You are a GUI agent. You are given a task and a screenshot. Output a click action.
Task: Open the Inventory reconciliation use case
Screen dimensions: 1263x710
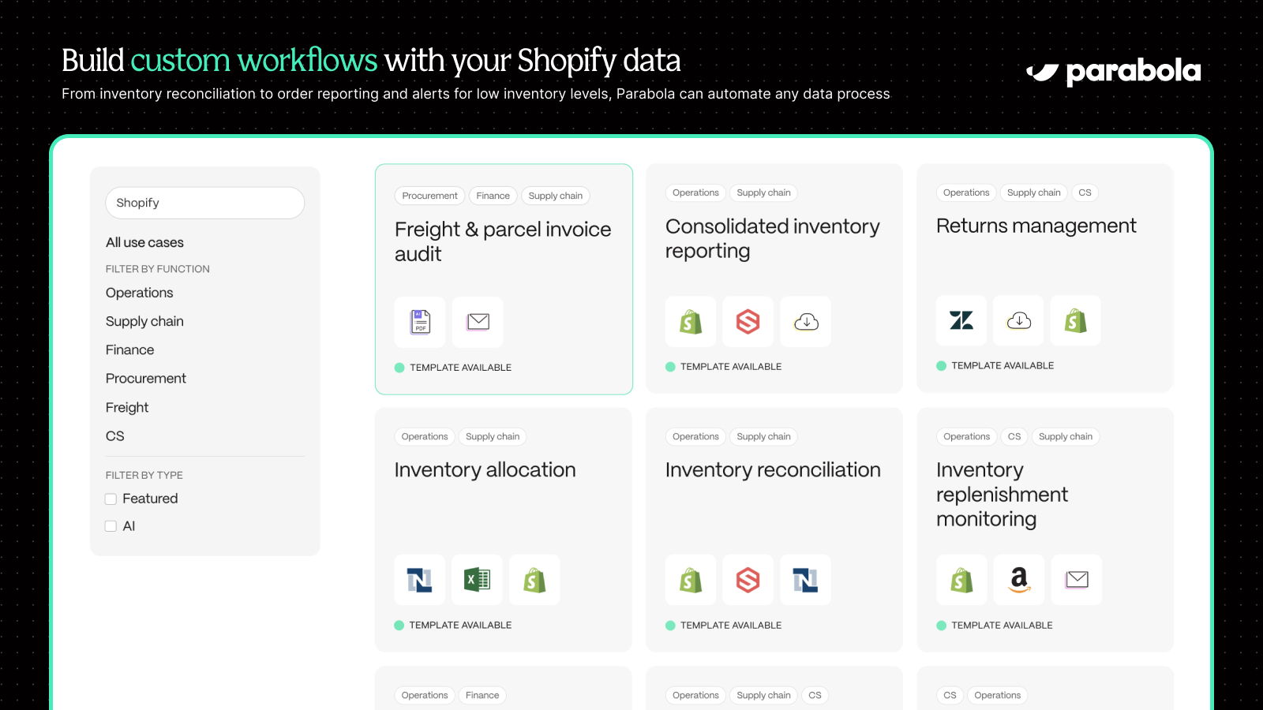(x=773, y=469)
